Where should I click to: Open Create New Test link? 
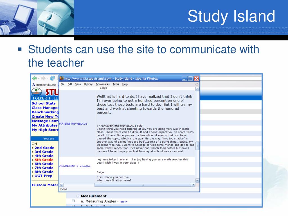(45, 116)
